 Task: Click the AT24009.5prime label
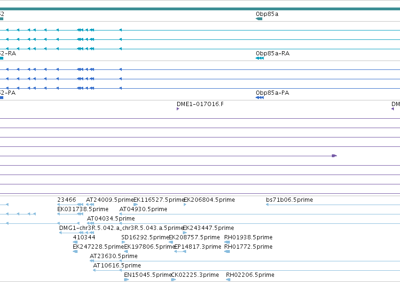pyautogui.click(x=110, y=200)
